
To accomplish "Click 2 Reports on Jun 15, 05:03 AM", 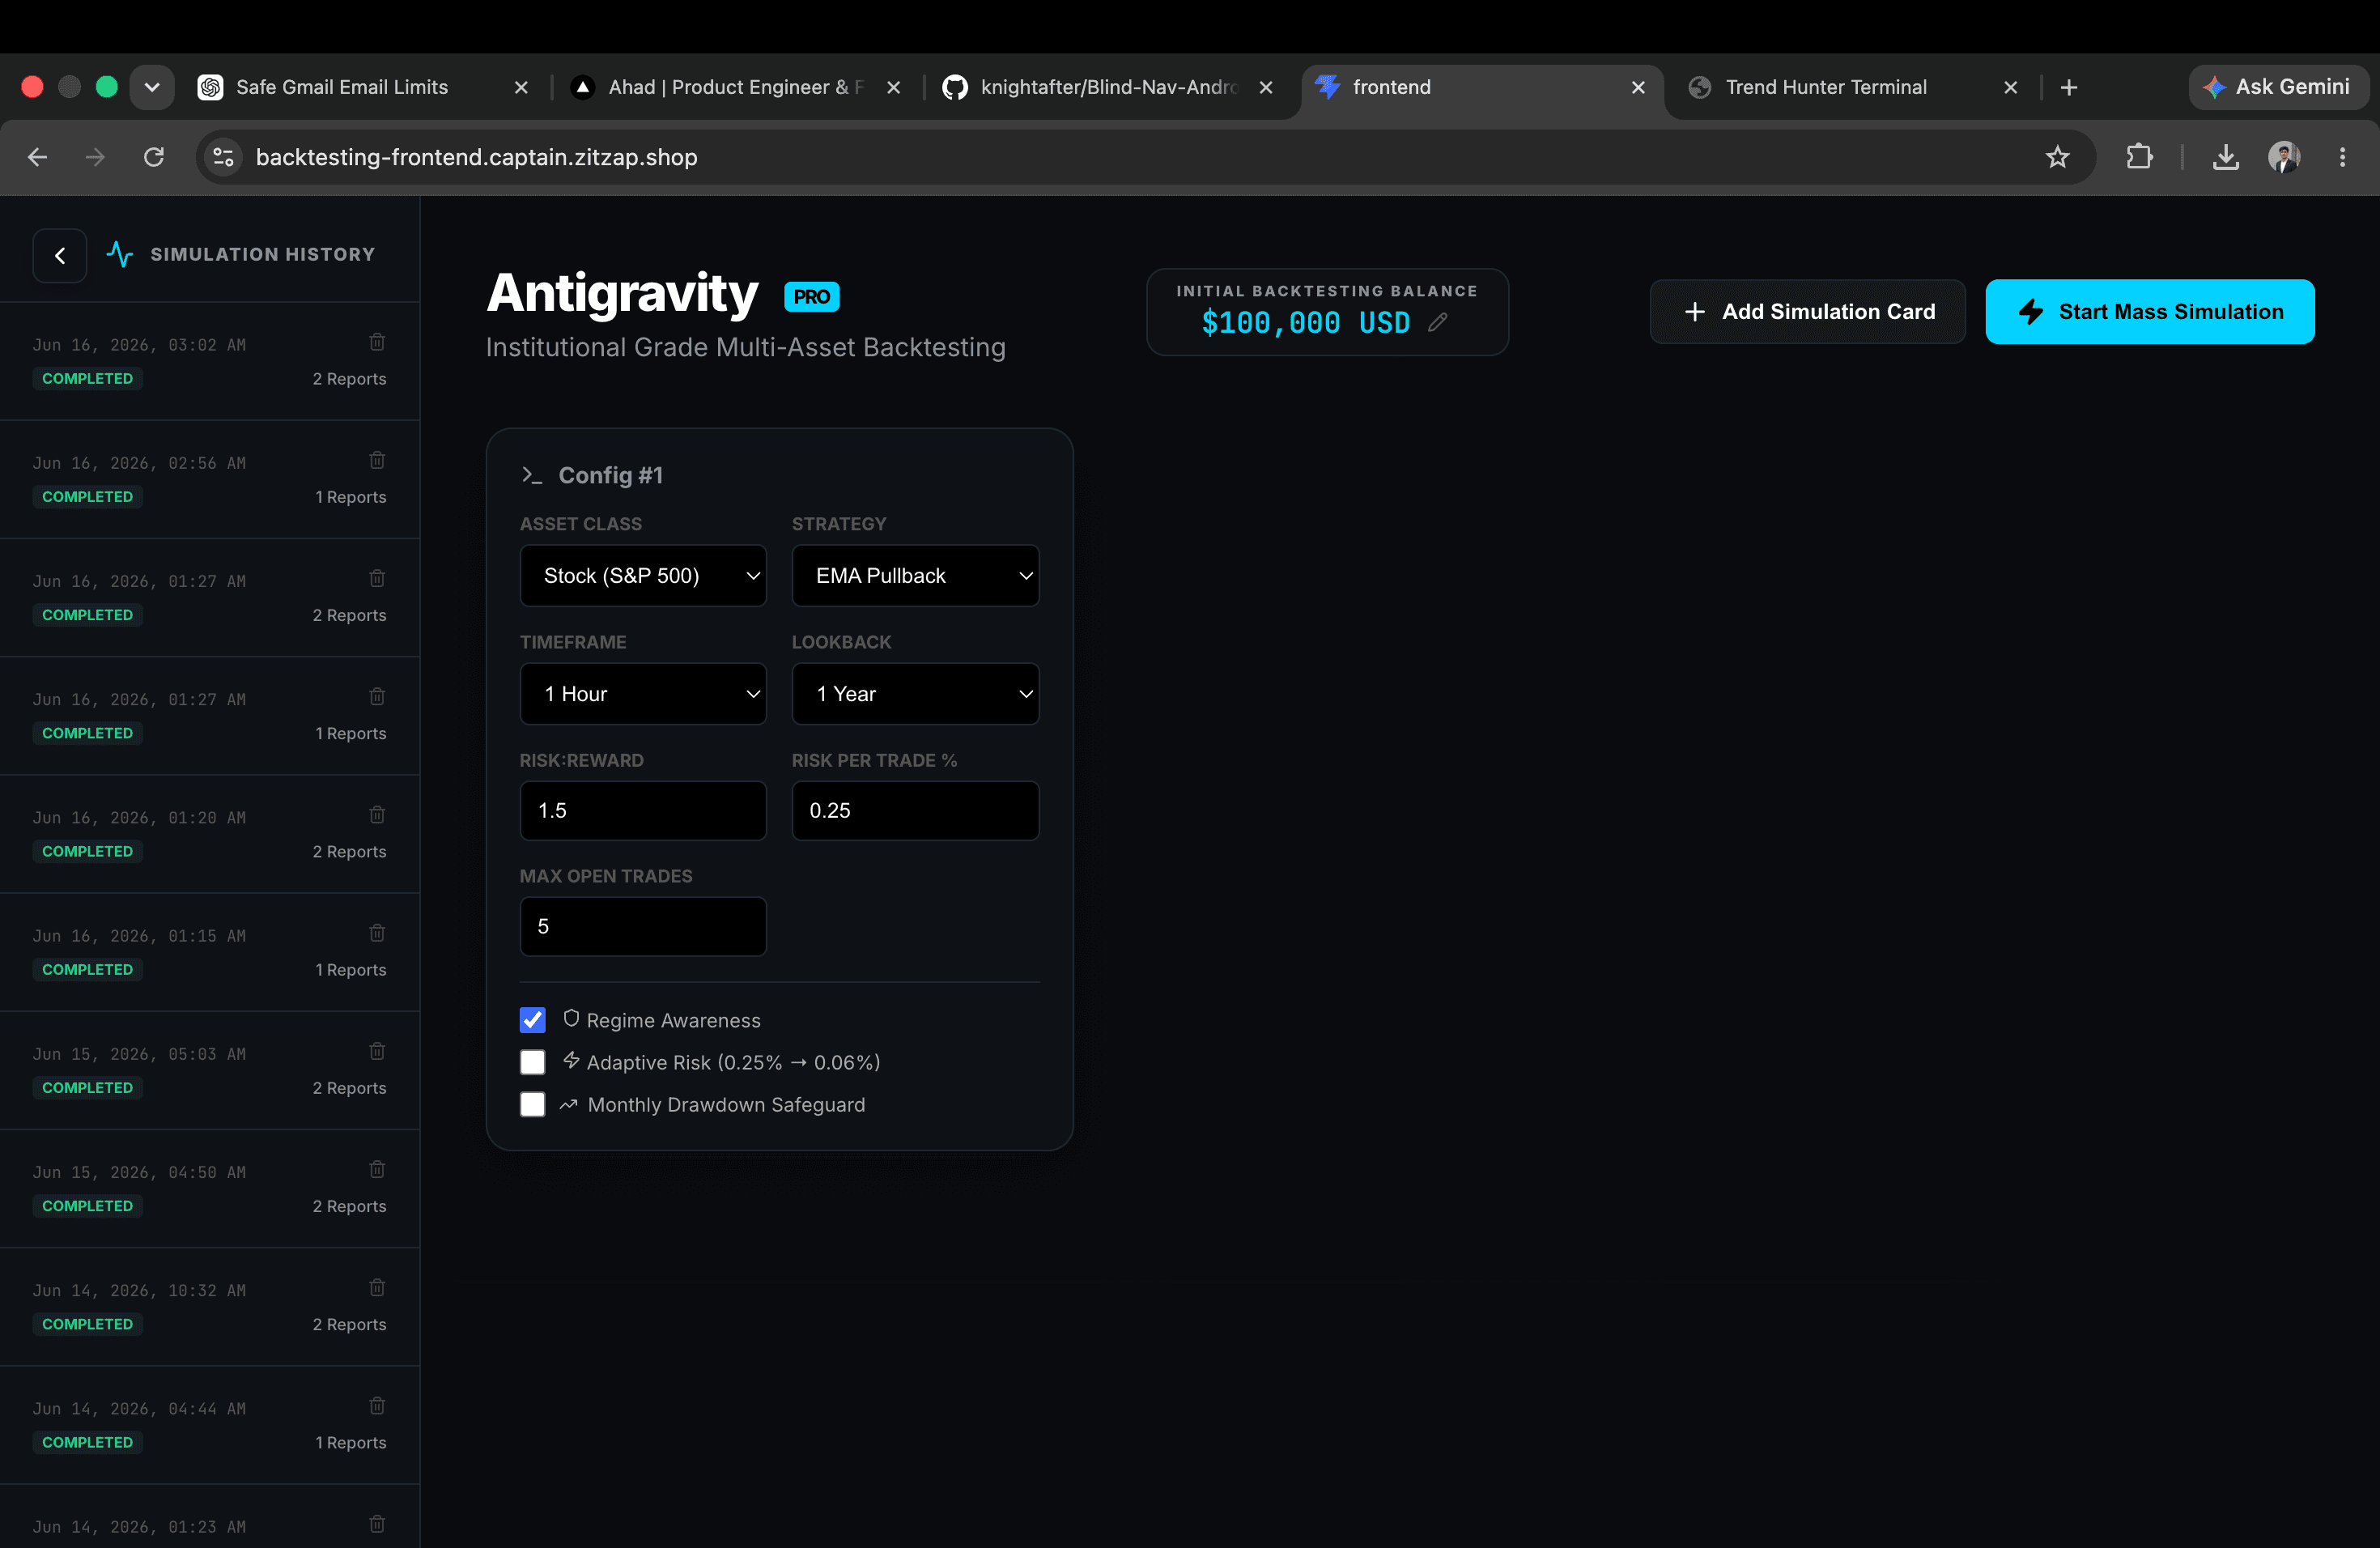I will pos(349,1088).
